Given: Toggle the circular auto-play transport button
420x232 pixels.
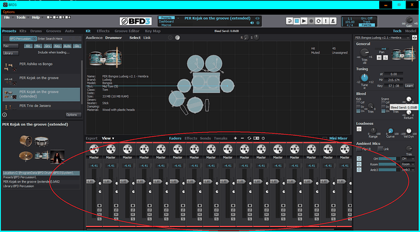Looking at the screenshot, I should [x=318, y=21].
